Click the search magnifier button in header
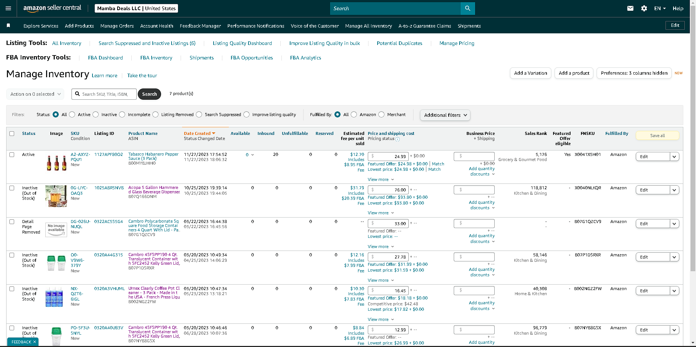The image size is (696, 347). 468,8
